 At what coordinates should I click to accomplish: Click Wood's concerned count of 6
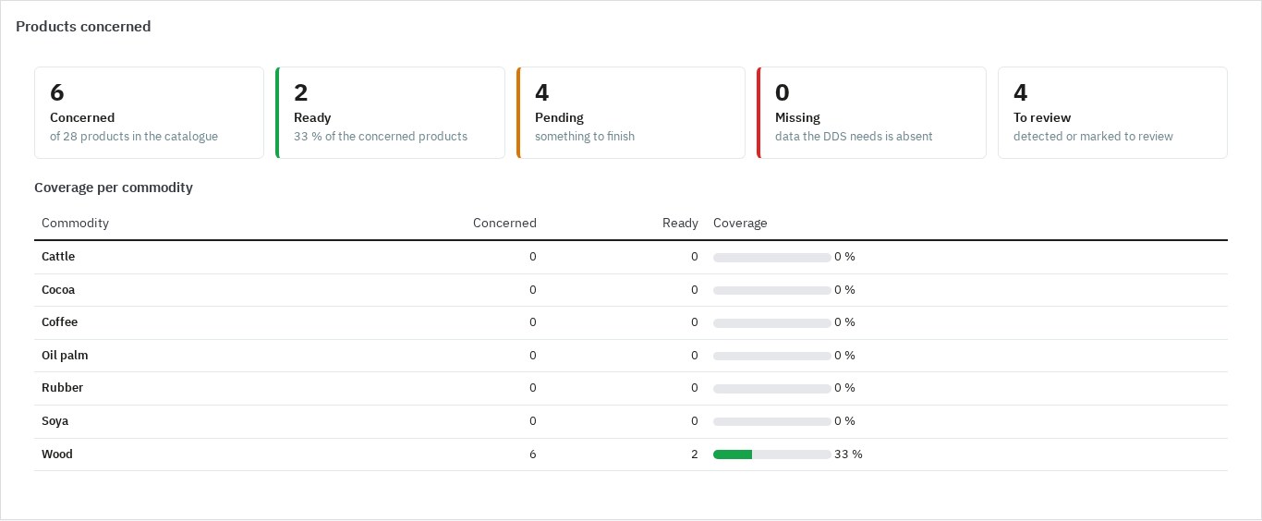click(533, 454)
